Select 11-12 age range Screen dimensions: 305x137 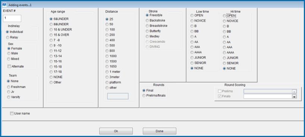click(x=56, y=51)
